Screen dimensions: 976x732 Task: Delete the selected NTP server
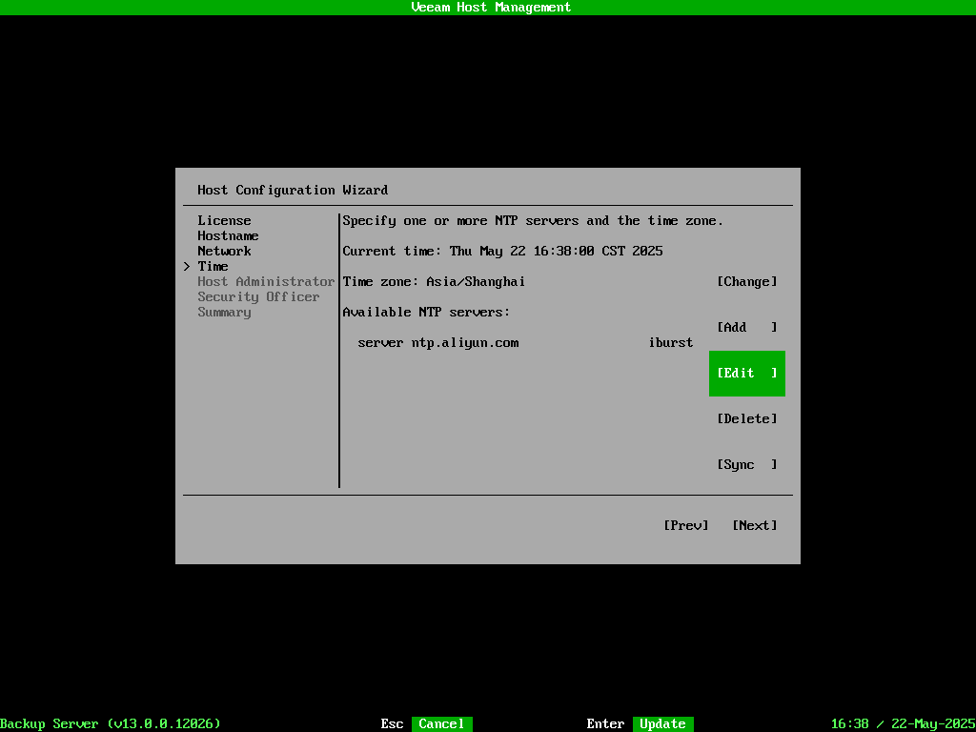pos(747,418)
